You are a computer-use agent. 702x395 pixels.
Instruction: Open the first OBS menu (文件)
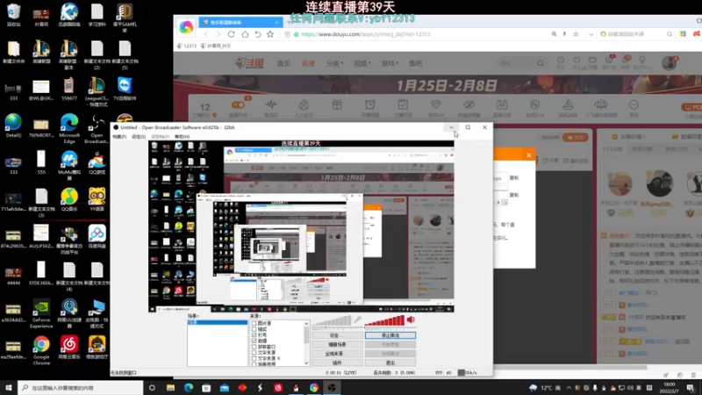[119, 137]
